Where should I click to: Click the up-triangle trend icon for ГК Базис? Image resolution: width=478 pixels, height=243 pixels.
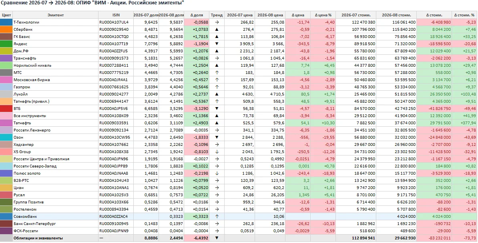[217, 36]
